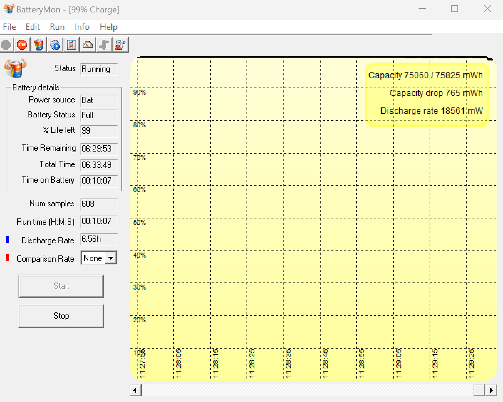Click the battery can icon in the toolbar

38,45
